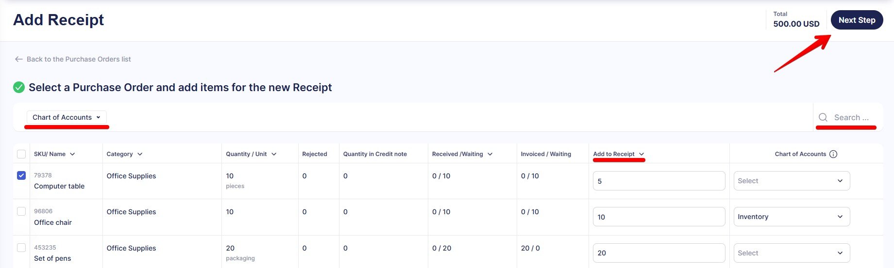Image resolution: width=894 pixels, height=268 pixels.
Task: Open the Inventory dropdown for Office chair
Action: click(791, 217)
